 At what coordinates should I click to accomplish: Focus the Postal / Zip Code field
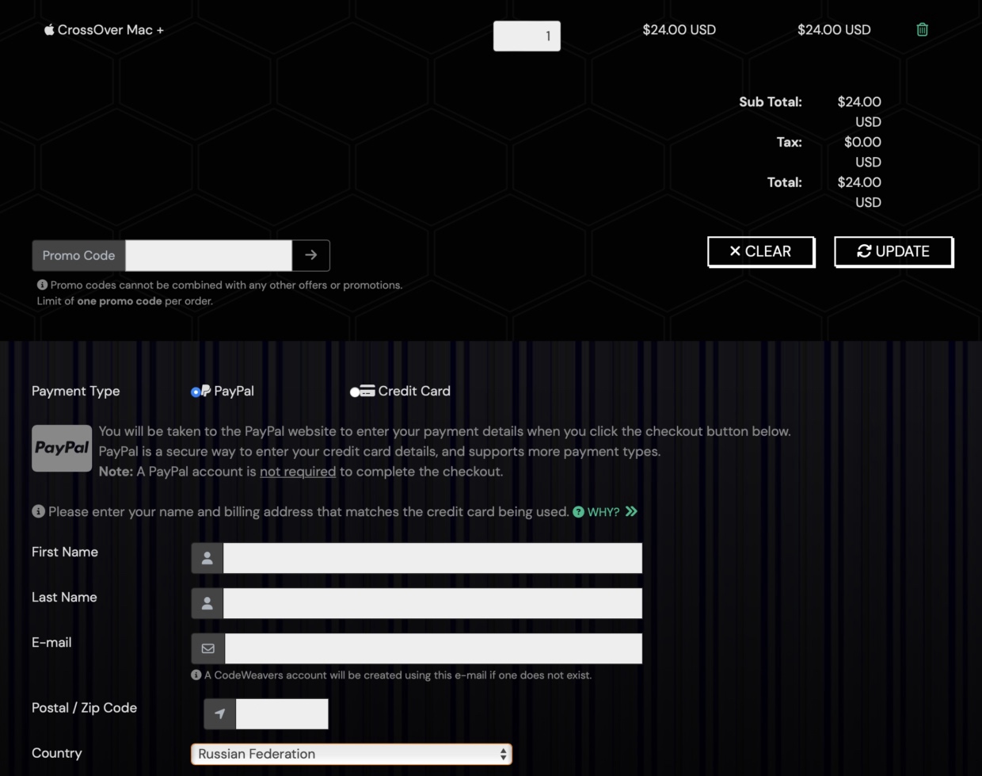coord(282,714)
